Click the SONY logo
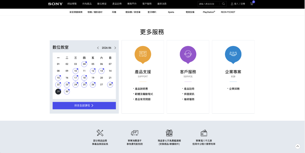Image resolution: width=305 pixels, height=153 pixels. click(55, 4)
